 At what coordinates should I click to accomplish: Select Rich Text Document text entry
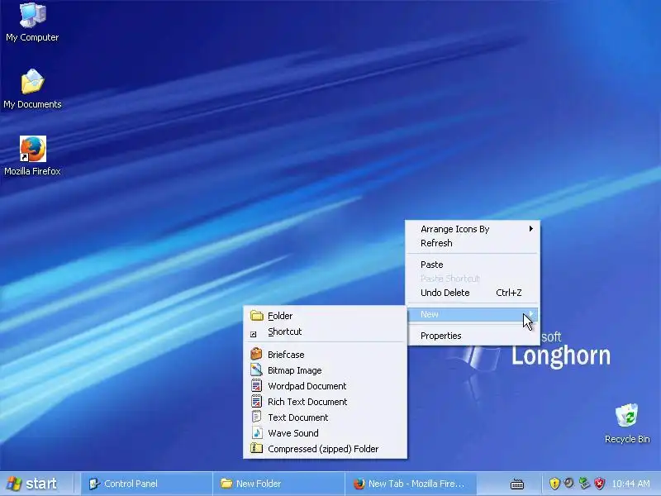coord(307,402)
